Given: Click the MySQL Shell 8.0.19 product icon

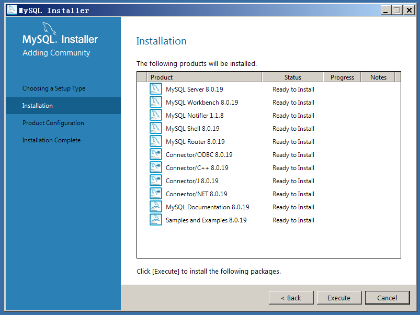Looking at the screenshot, I should coord(156,128).
